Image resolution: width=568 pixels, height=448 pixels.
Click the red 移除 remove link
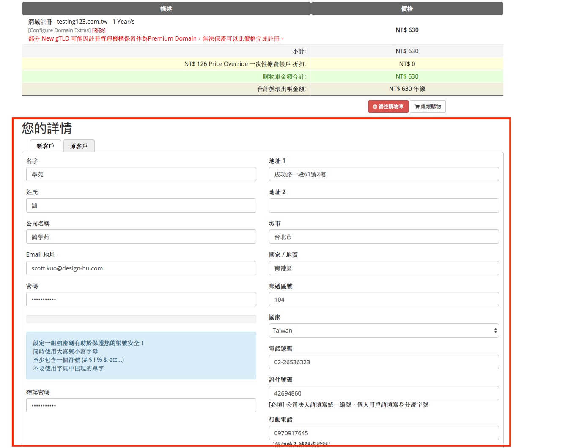99,30
